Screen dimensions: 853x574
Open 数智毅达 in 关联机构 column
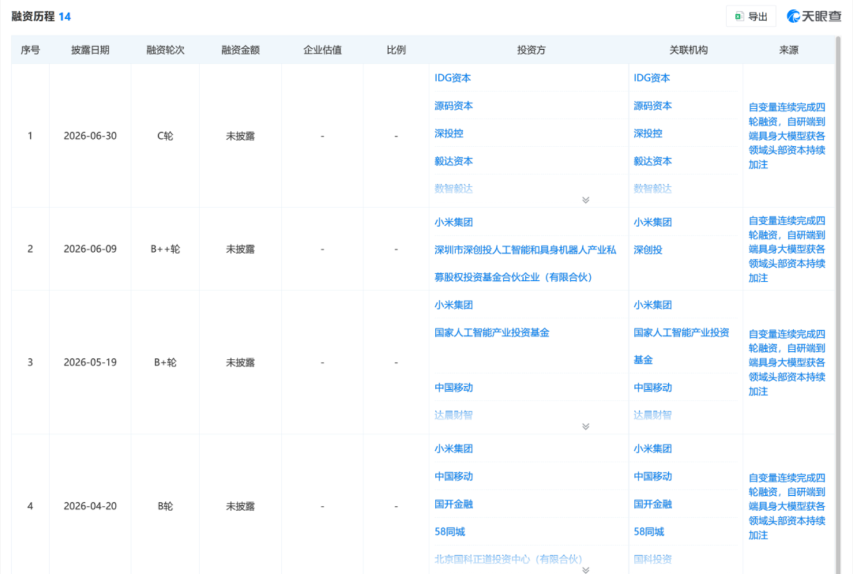click(653, 189)
